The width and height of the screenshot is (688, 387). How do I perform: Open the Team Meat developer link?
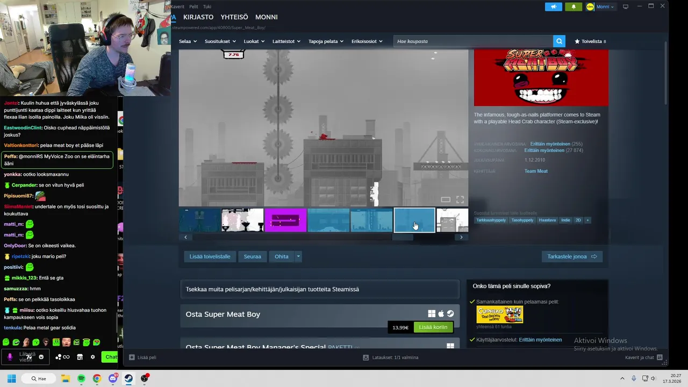(536, 171)
